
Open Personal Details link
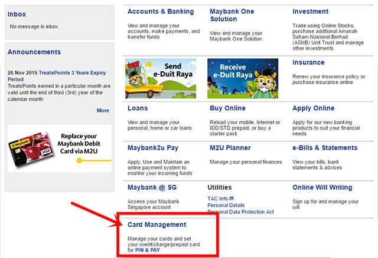tap(226, 206)
